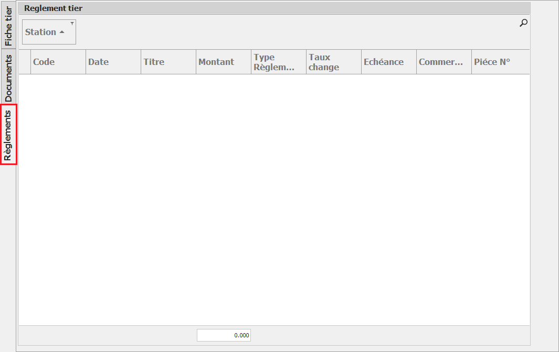Image resolution: width=559 pixels, height=352 pixels.
Task: Select the Taux change column header
Action: [333, 62]
